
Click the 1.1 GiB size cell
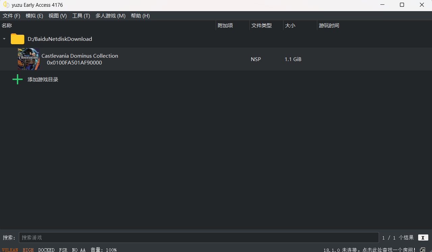[x=293, y=59]
